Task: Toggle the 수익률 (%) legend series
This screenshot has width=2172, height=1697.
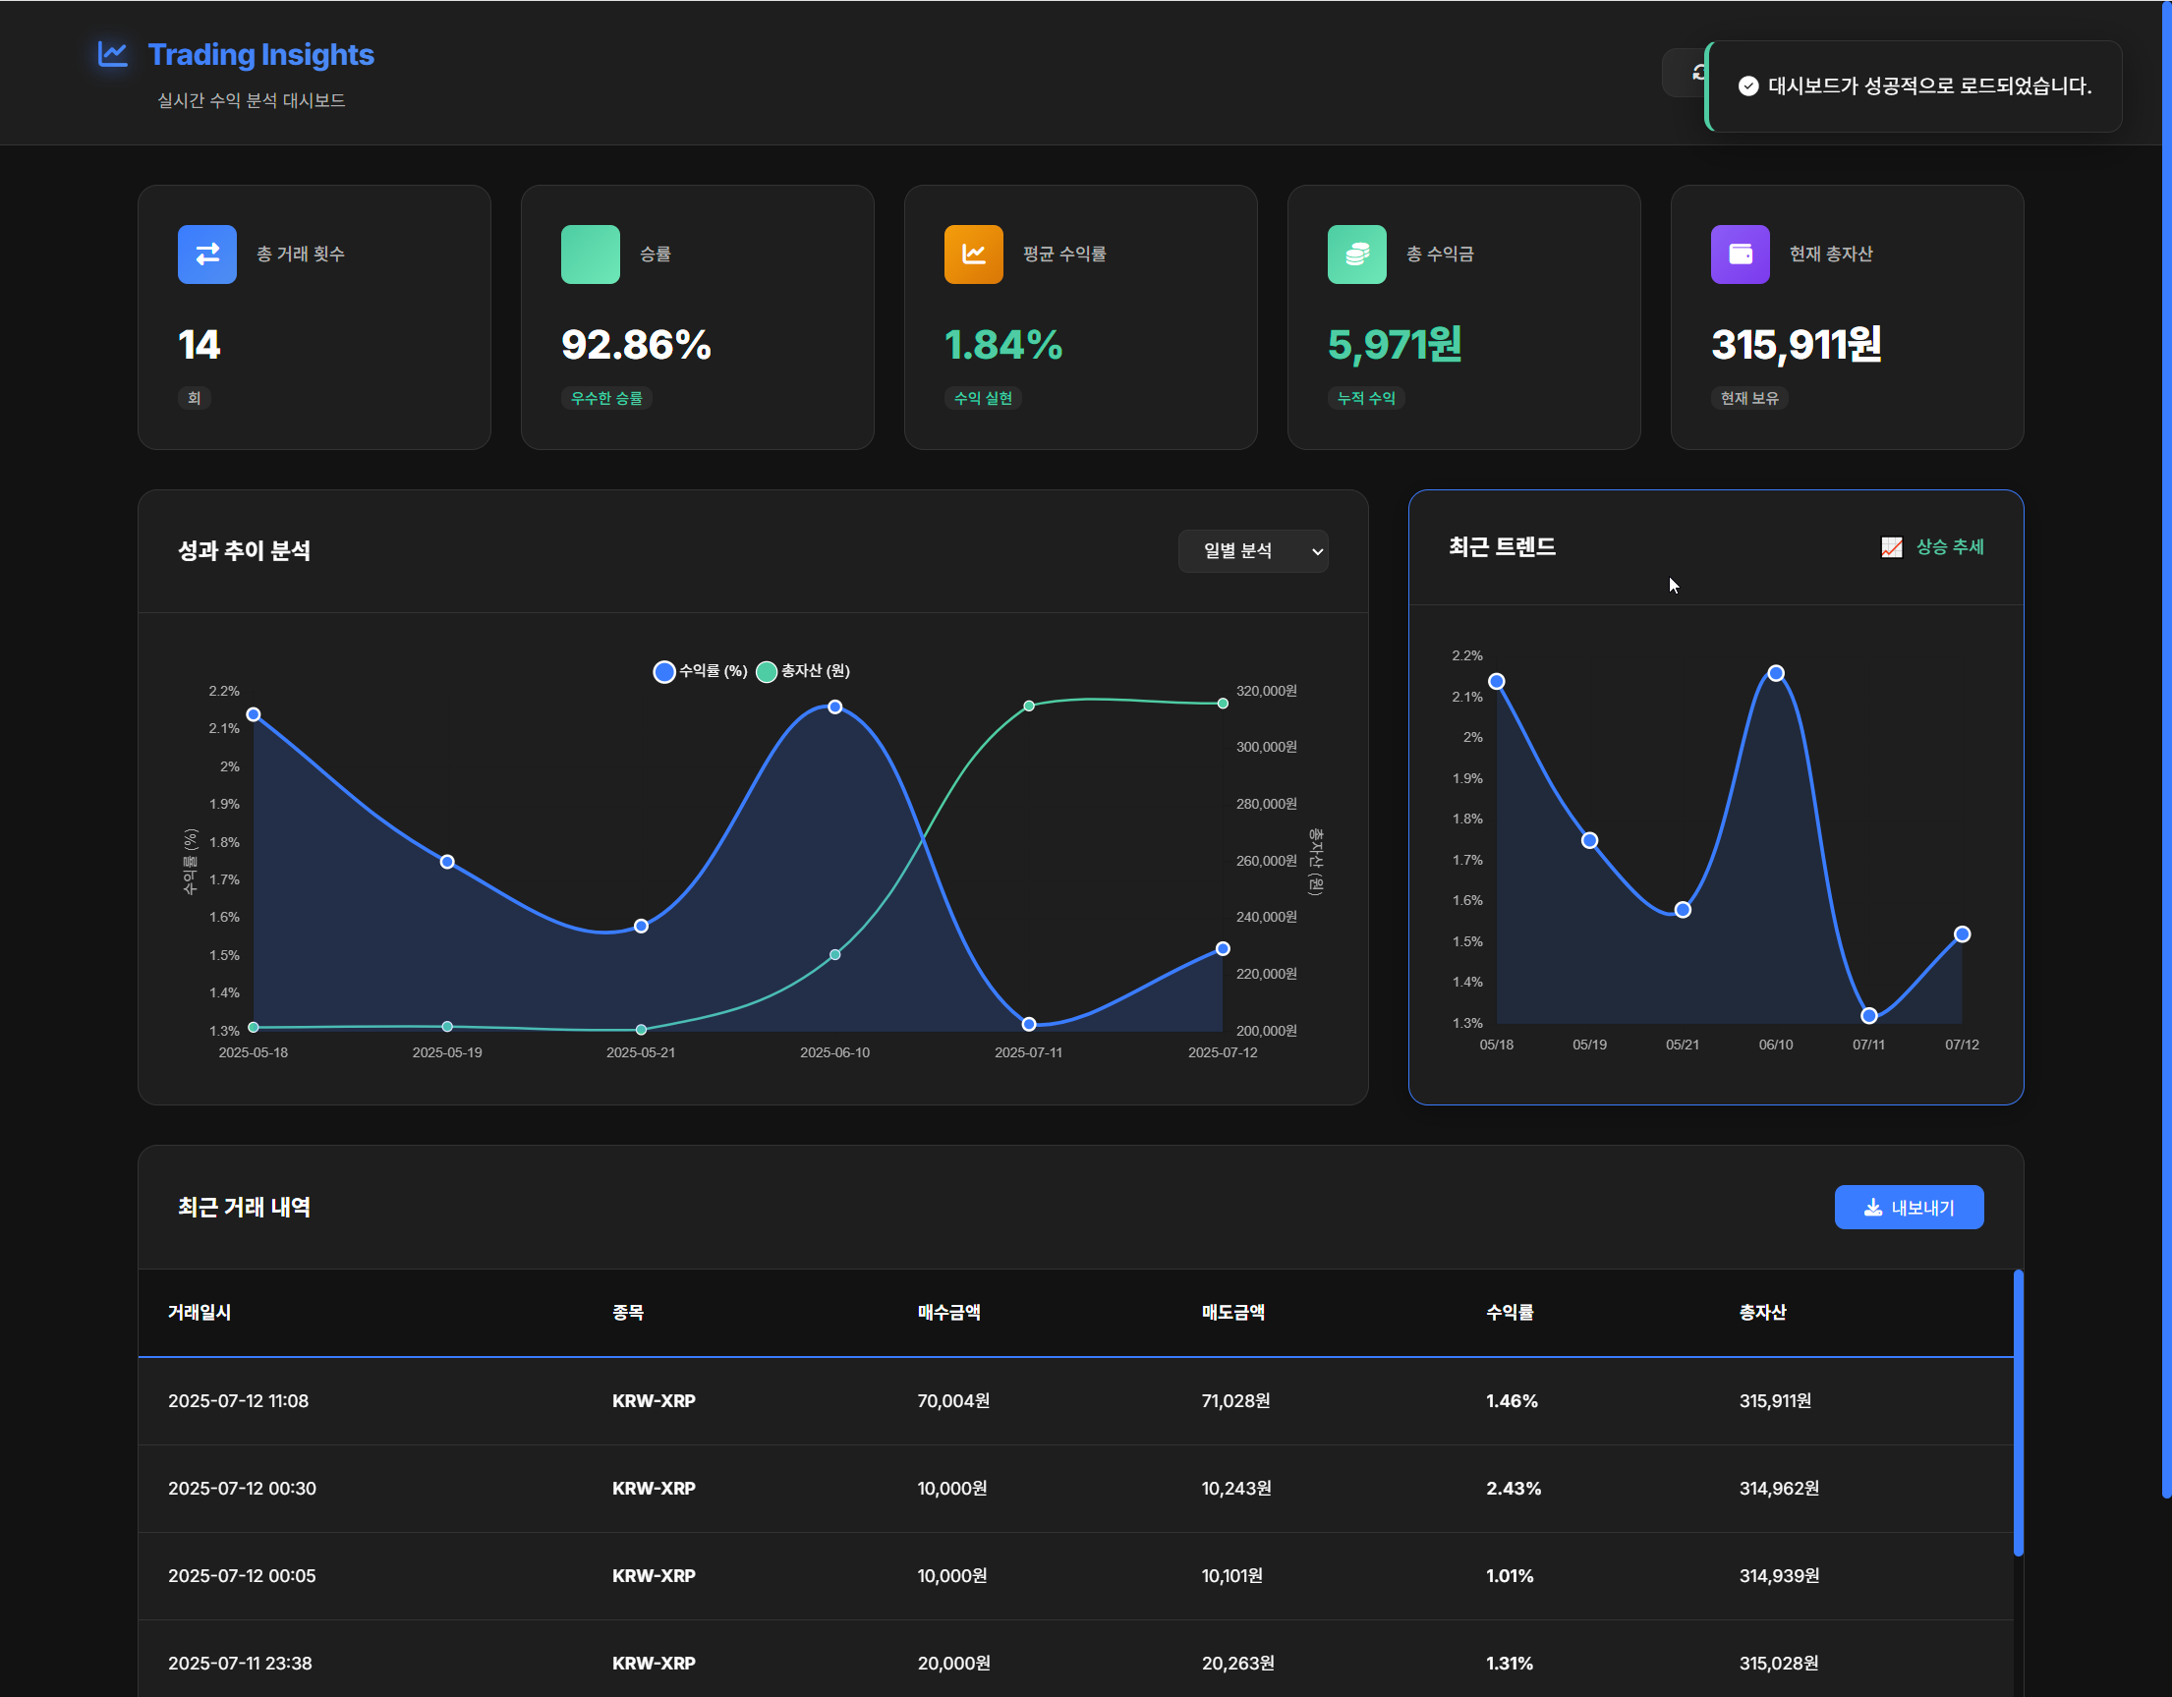Action: (700, 671)
